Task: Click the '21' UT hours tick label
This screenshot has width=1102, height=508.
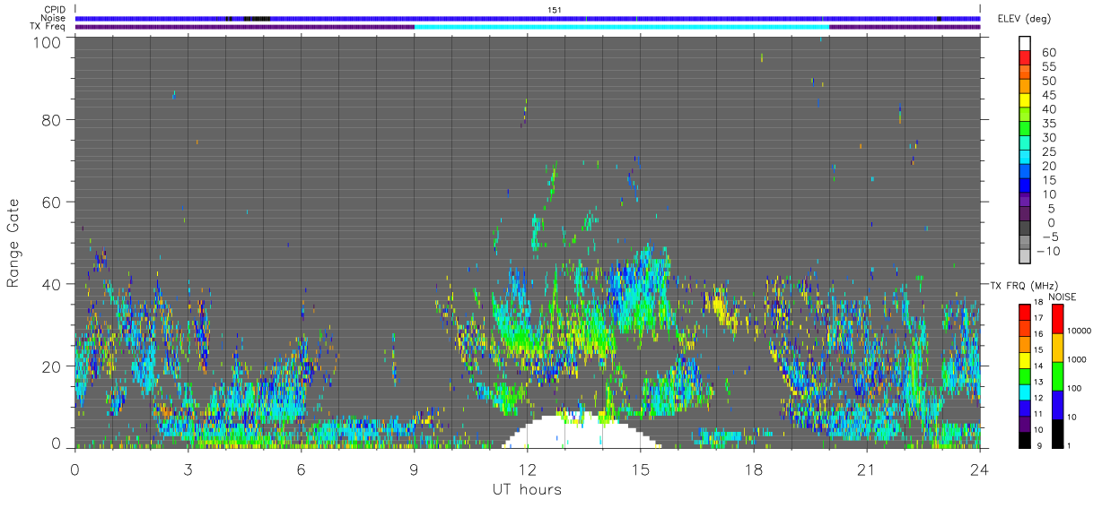Action: [x=866, y=469]
